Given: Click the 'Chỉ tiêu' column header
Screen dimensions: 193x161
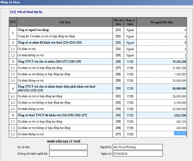Looking at the screenshot, I should click(x=65, y=22).
